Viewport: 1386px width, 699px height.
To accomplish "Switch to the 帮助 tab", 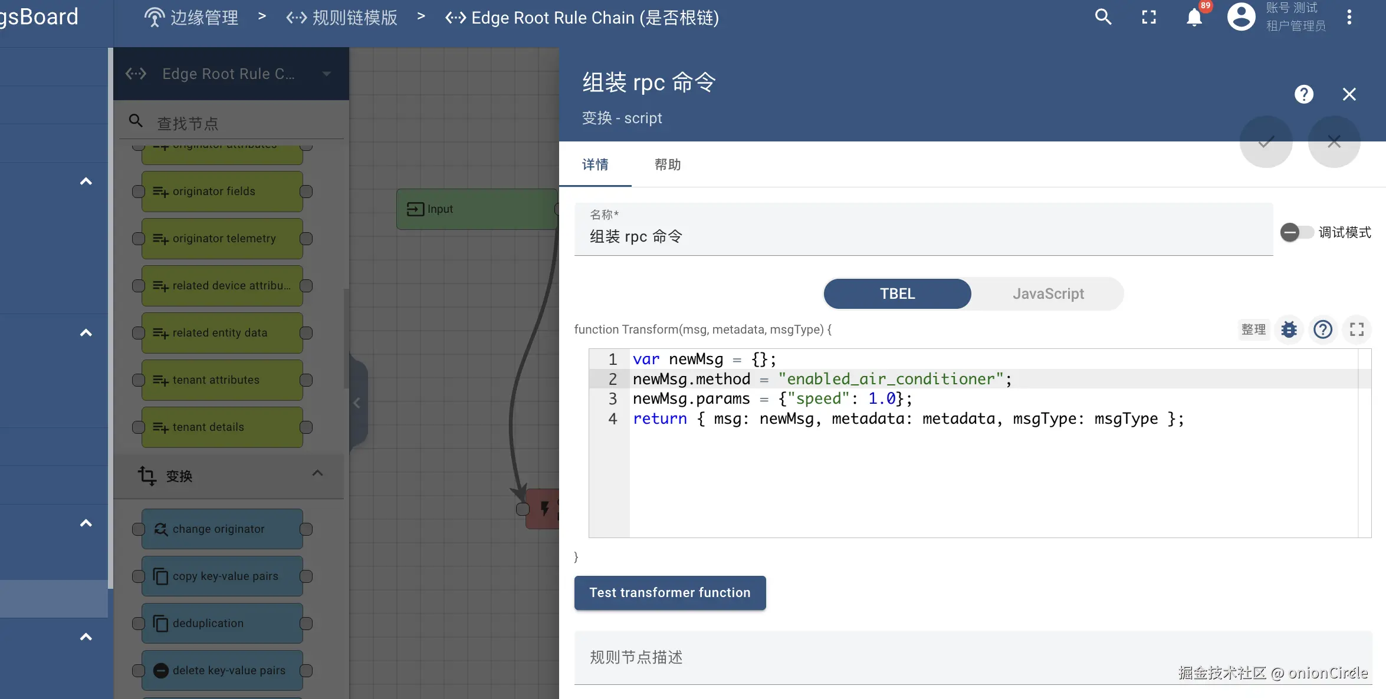I will (x=668, y=164).
